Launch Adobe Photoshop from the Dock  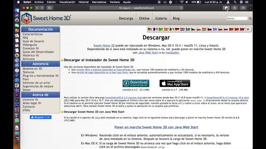click(17, 105)
